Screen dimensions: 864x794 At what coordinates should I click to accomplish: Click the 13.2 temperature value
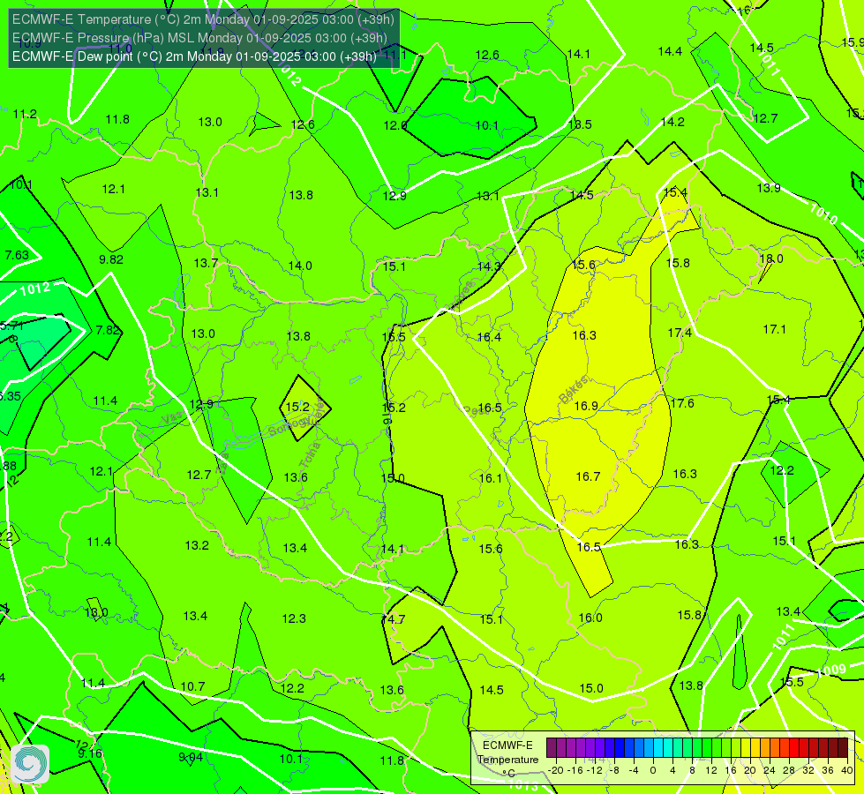click(x=197, y=545)
